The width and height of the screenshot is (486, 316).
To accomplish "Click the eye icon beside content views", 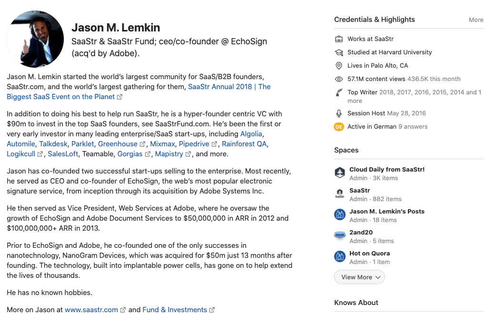I will (x=339, y=79).
